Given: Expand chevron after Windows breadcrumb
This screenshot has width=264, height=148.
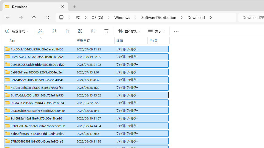Looking at the screenshot, I should click(x=136, y=18).
